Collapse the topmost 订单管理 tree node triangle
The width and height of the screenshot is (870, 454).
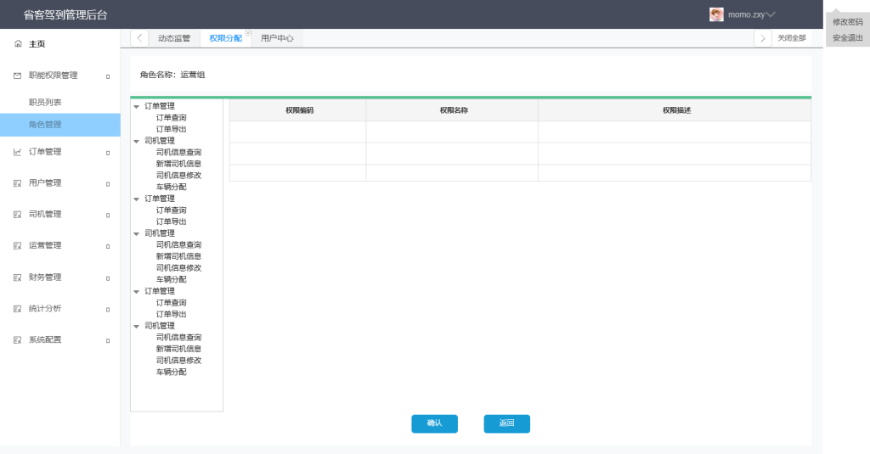point(136,107)
